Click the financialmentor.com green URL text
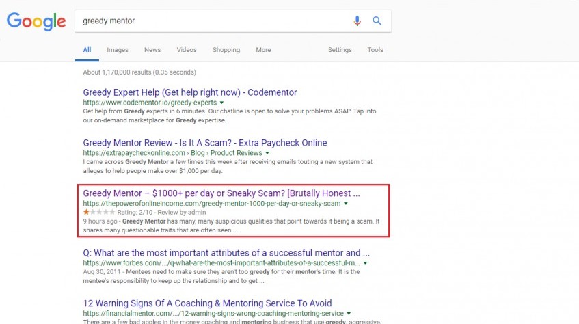The width and height of the screenshot is (579, 324). tap(213, 313)
